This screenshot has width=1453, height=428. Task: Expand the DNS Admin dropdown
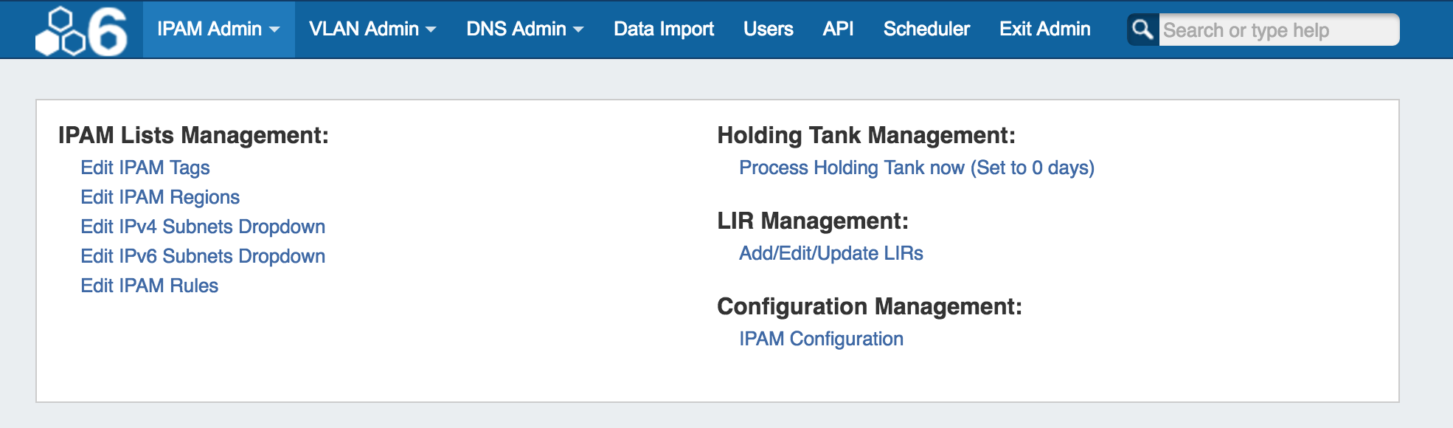tap(524, 30)
